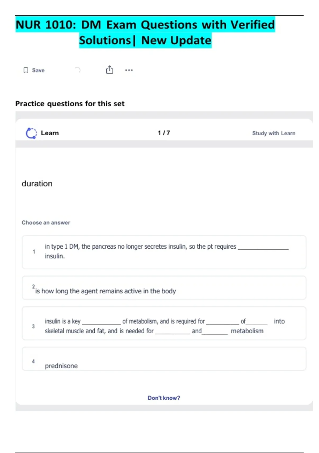Click the Save bookmark icon
This screenshot has height=453, width=319.
[x=26, y=70]
